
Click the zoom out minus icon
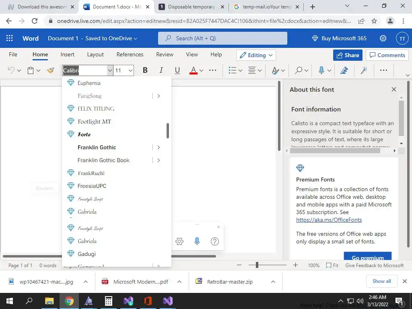pos(239,265)
